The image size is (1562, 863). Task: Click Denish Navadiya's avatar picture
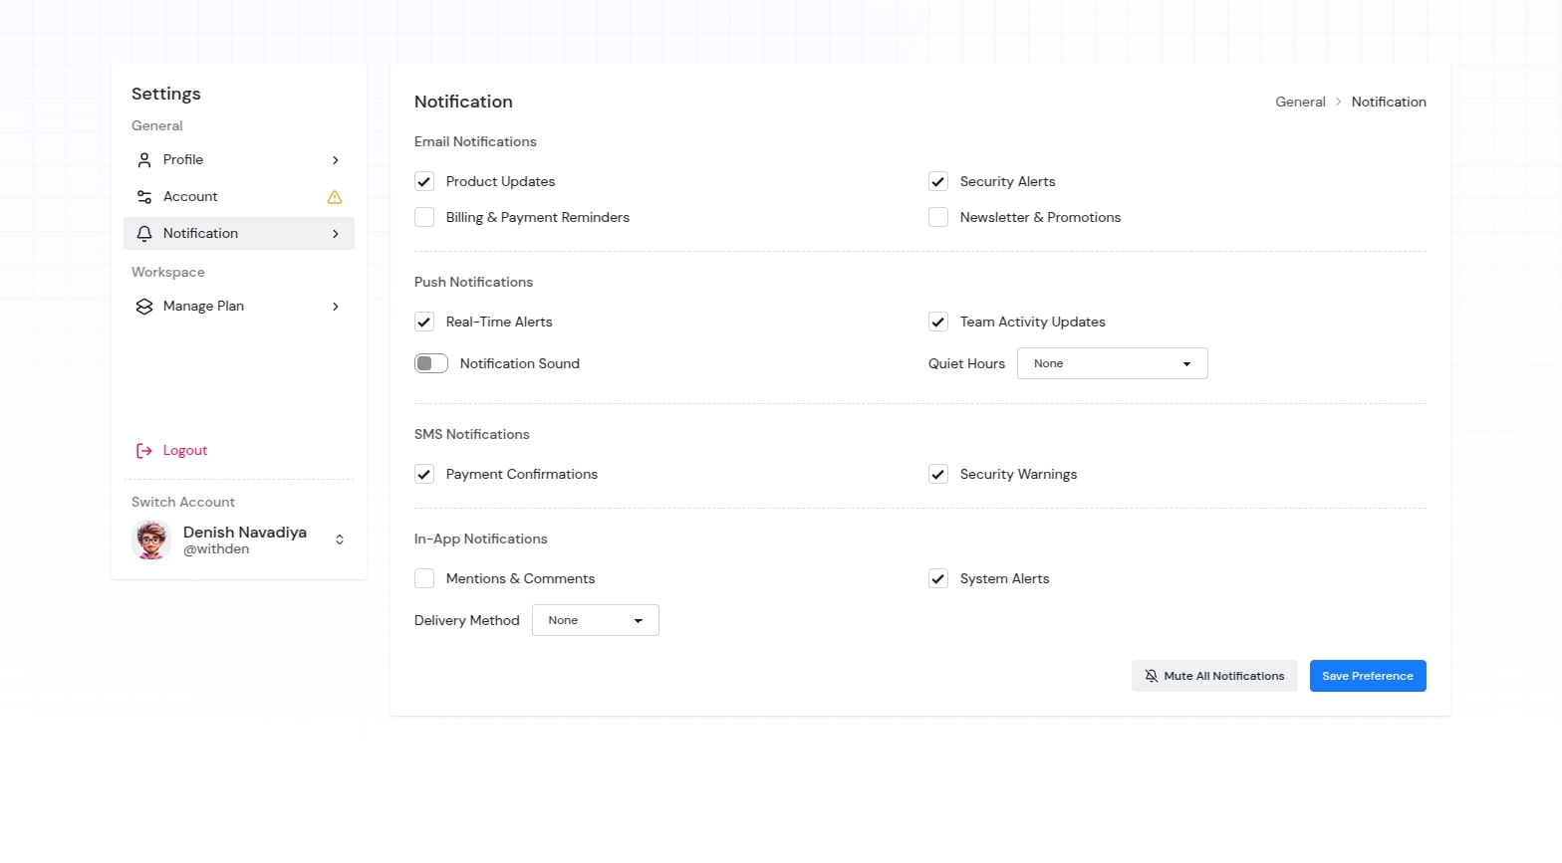click(151, 539)
